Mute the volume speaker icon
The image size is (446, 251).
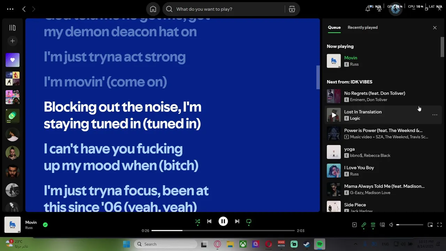pos(391,225)
